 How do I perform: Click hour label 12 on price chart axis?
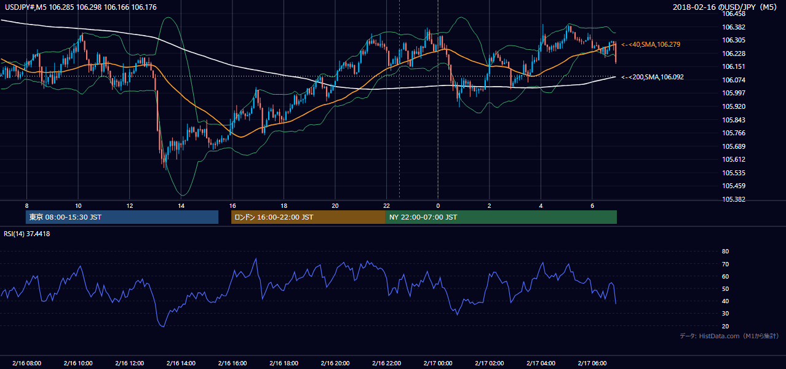(129, 205)
